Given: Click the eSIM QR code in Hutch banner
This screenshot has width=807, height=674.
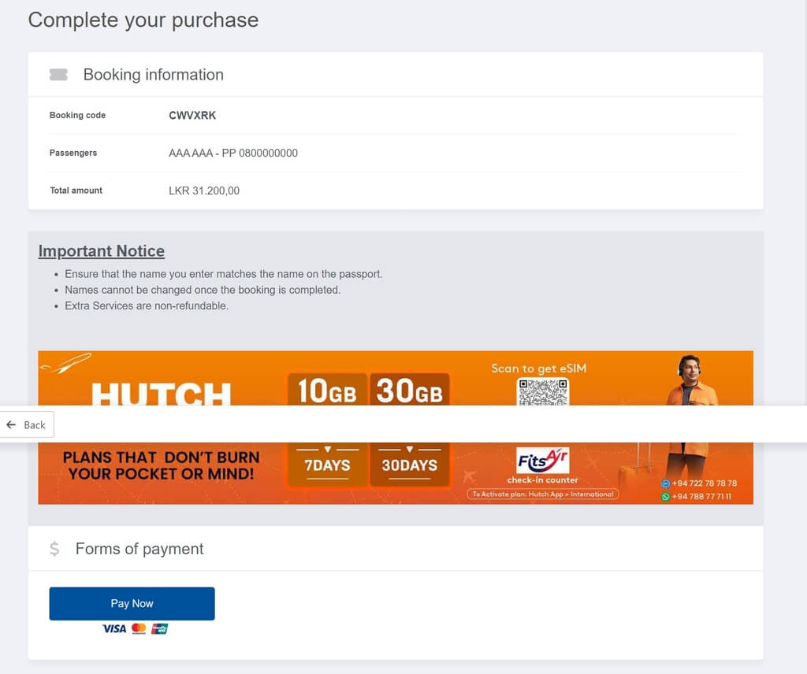Looking at the screenshot, I should (542, 392).
